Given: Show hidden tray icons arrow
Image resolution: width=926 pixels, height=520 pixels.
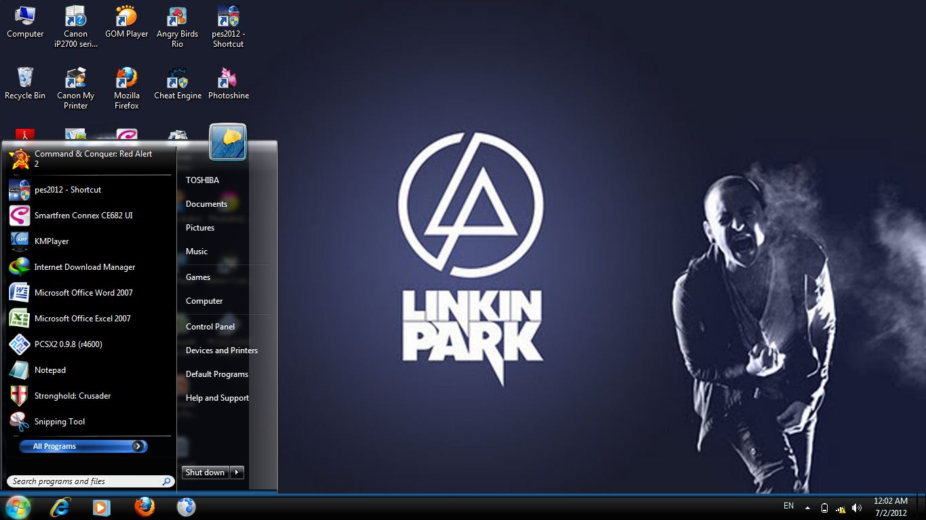Looking at the screenshot, I should point(807,508).
